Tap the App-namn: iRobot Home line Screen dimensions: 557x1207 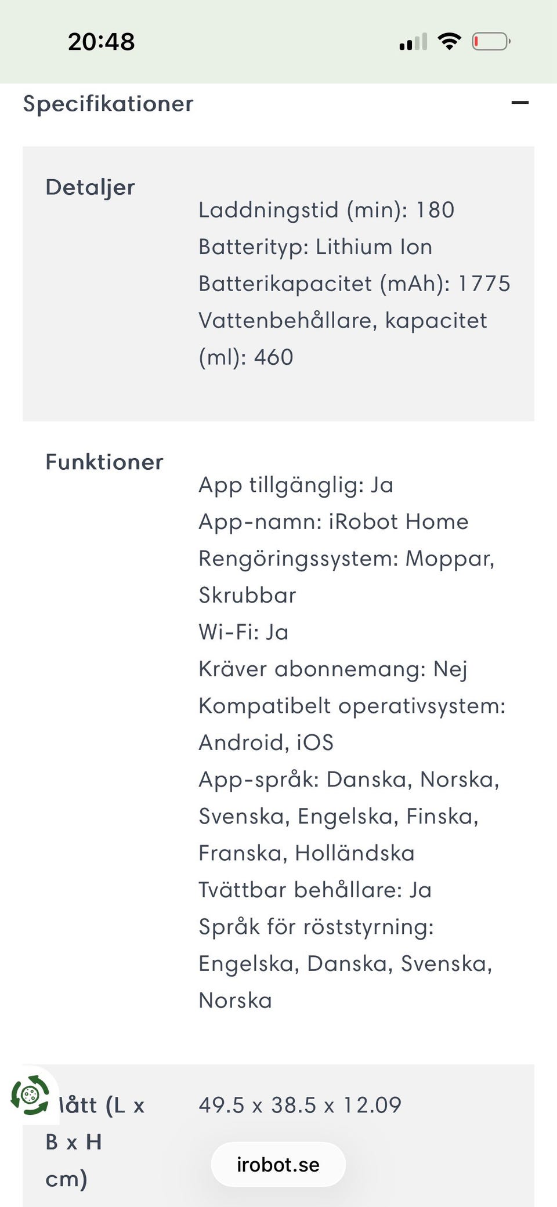click(333, 522)
